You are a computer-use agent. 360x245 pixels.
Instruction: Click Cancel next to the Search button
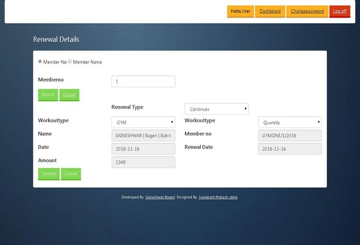tap(69, 95)
